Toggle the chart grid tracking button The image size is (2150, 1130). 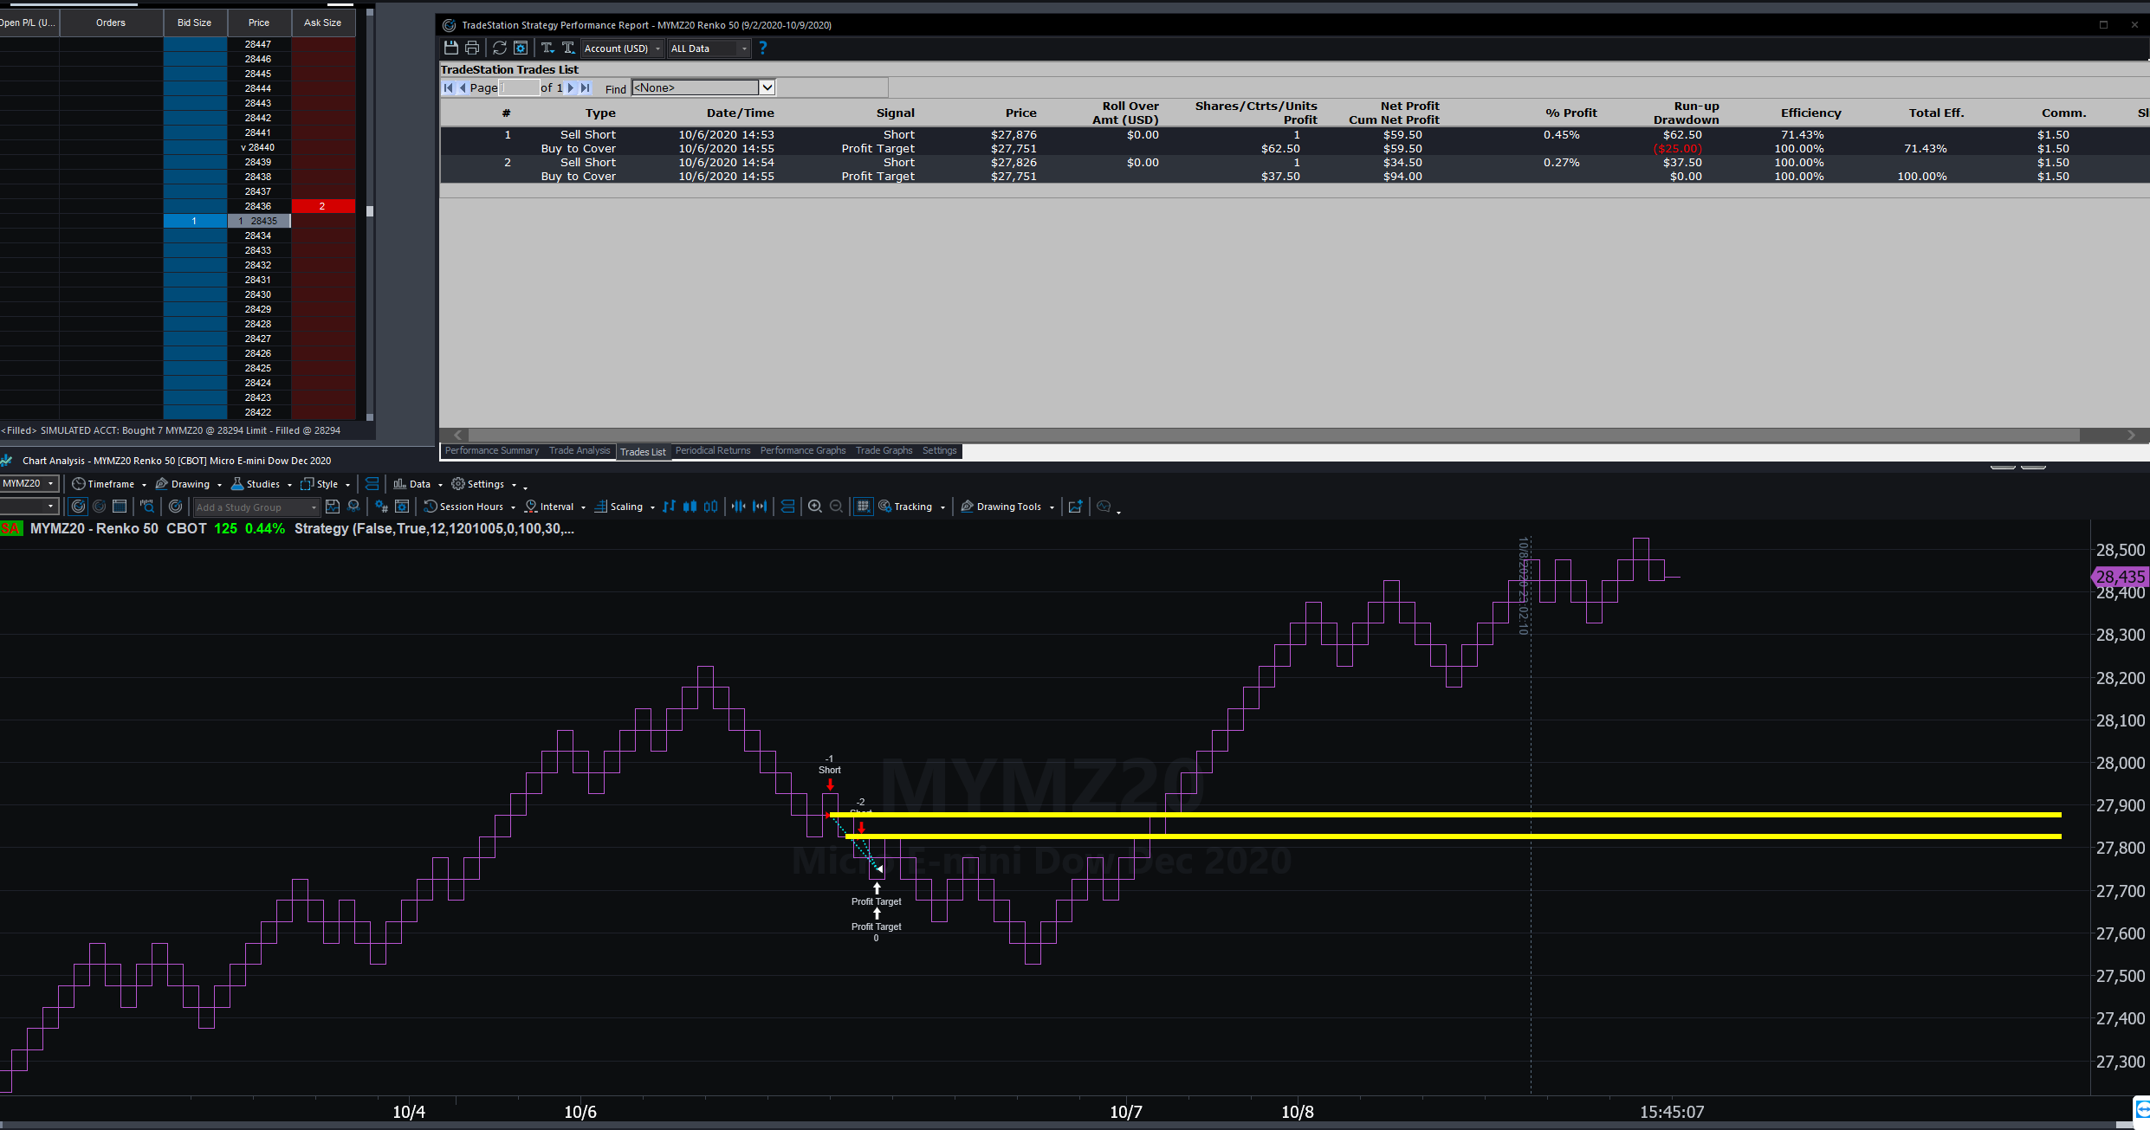pos(864,507)
